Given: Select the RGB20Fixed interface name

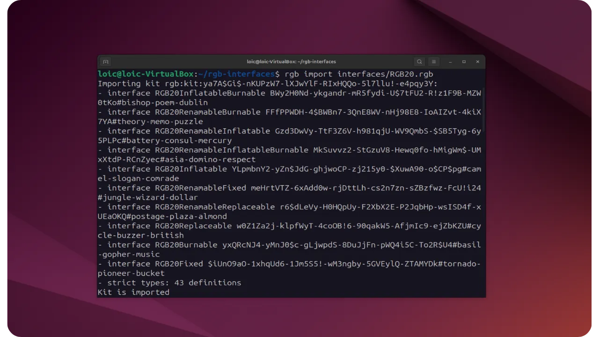Looking at the screenshot, I should coord(180,264).
